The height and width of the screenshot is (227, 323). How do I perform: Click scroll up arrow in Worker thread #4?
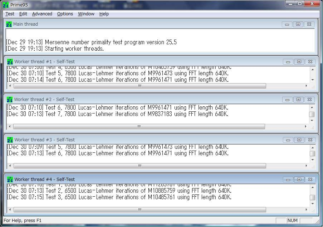click(x=313, y=187)
